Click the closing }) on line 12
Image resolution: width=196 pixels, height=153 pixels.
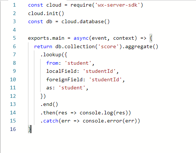[43, 96]
